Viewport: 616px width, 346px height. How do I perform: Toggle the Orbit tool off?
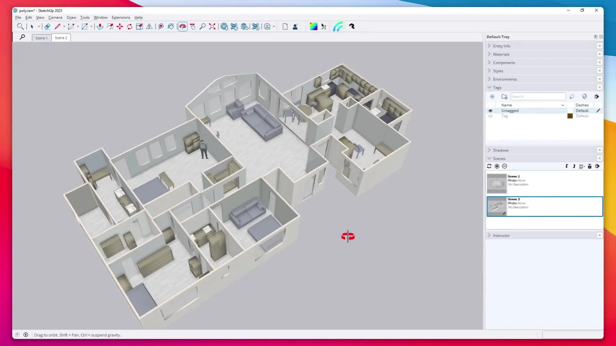(x=182, y=26)
